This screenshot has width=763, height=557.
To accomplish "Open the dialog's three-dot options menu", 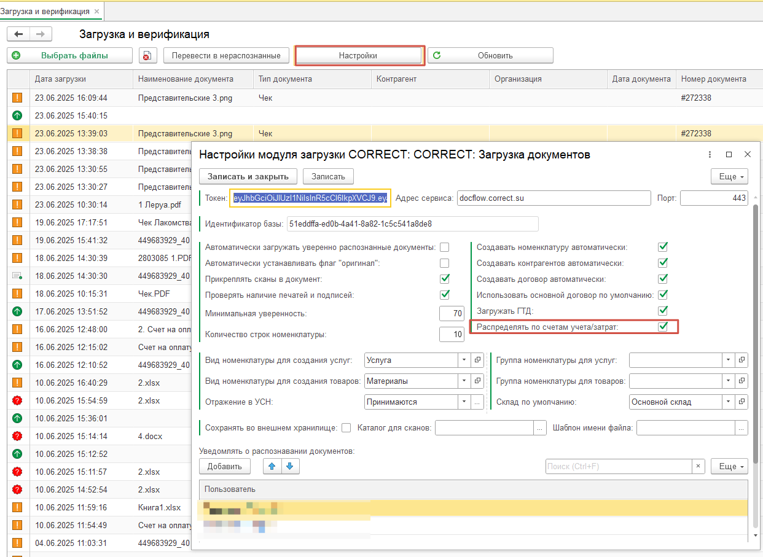I will click(710, 155).
